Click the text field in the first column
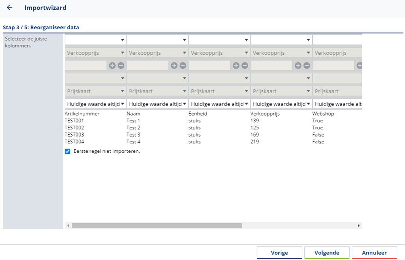This screenshot has height=260, width=405. (86, 66)
